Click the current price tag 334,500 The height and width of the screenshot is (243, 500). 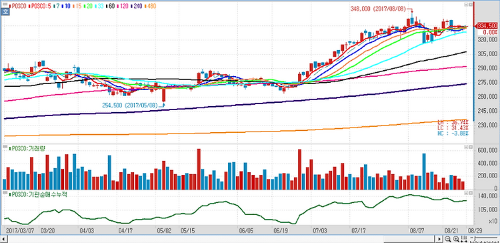[x=487, y=26]
